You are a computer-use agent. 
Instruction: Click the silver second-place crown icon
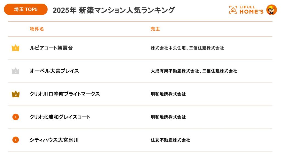[15, 71]
